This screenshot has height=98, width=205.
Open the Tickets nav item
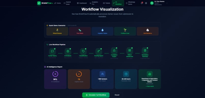click(107, 3)
